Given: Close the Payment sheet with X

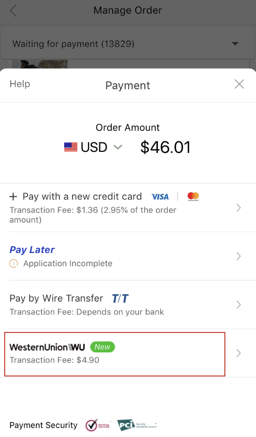Looking at the screenshot, I should point(239,84).
